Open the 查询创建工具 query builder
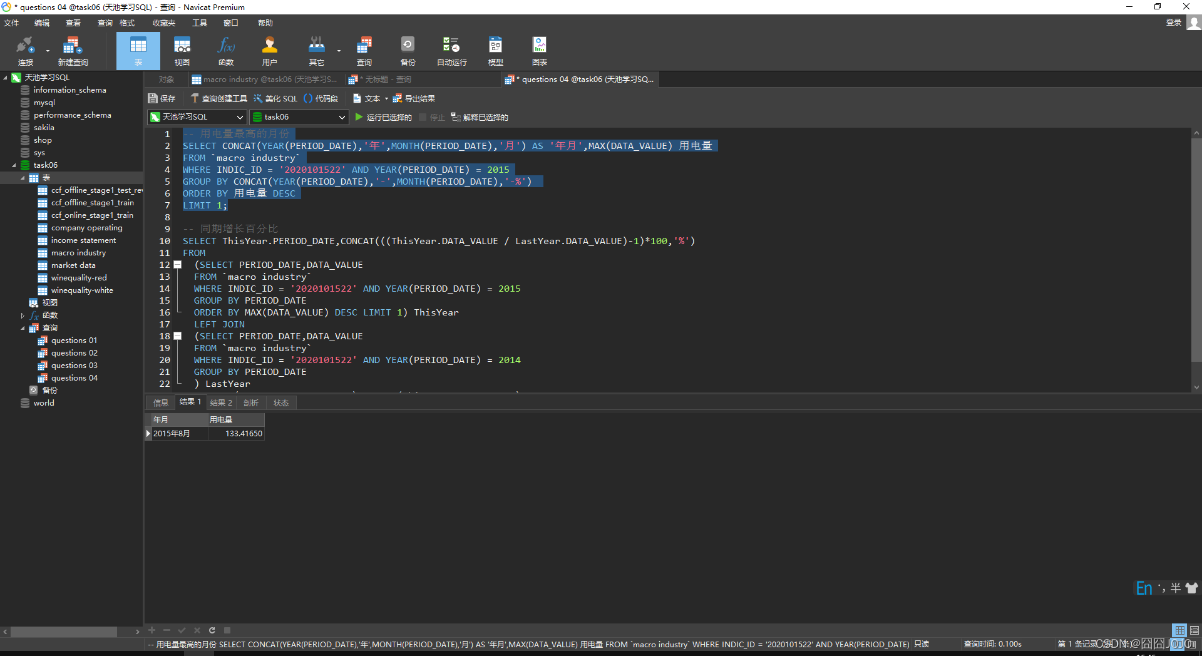The height and width of the screenshot is (656, 1202). [x=218, y=98]
